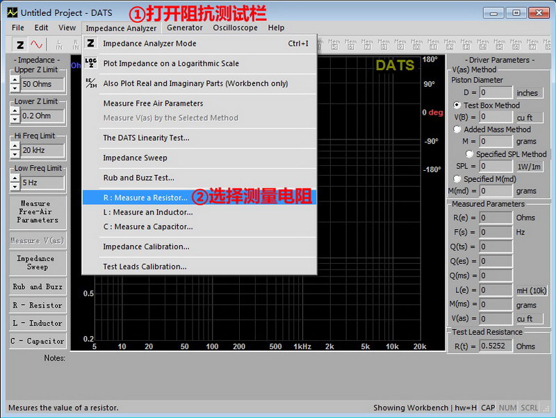The width and height of the screenshot is (556, 418).
Task: Click the Z icon beside Impedance Analyzer Mode
Action: pos(91,43)
